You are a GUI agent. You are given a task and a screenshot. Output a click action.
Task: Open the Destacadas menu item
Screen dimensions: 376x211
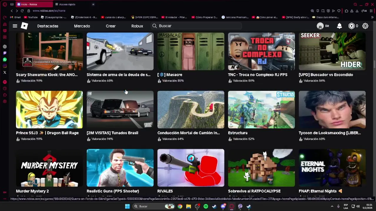48,26
